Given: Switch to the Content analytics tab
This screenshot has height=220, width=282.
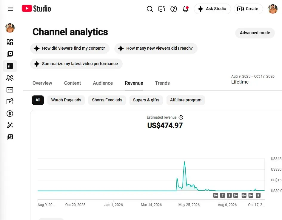Looking at the screenshot, I should click(x=73, y=83).
